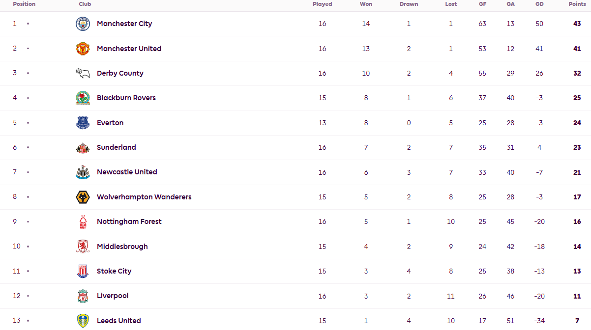Open the Leeds United club link
Viewport: 591px width, 330px height.
tap(118, 321)
